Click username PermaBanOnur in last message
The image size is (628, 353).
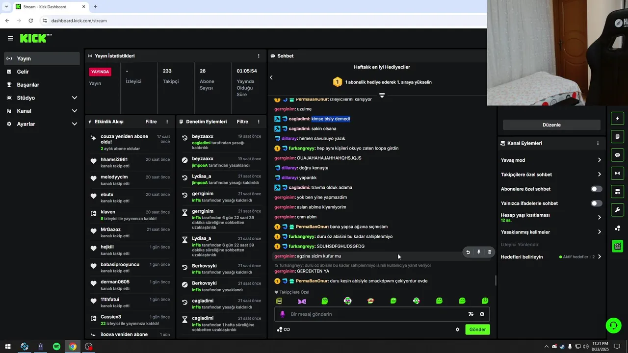coord(312,281)
